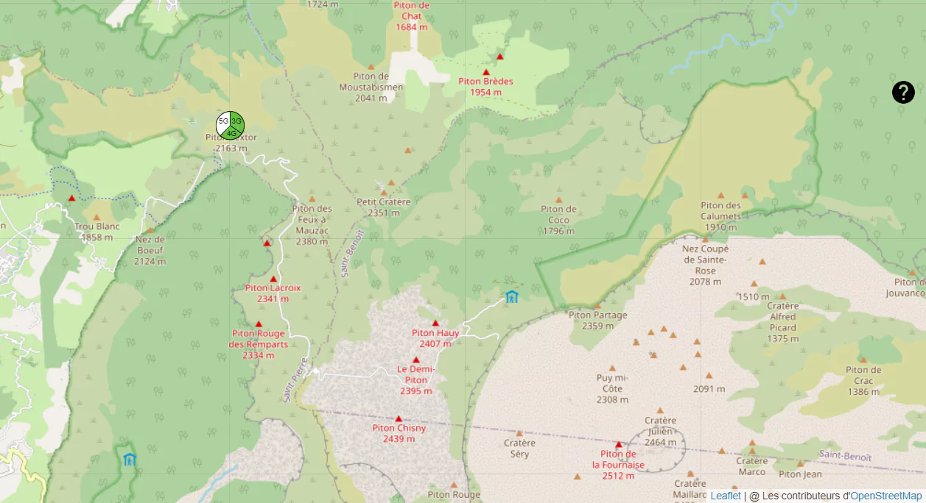The width and height of the screenshot is (926, 503).
Task: Click the 5G segment of the pie marker
Action: [x=222, y=121]
